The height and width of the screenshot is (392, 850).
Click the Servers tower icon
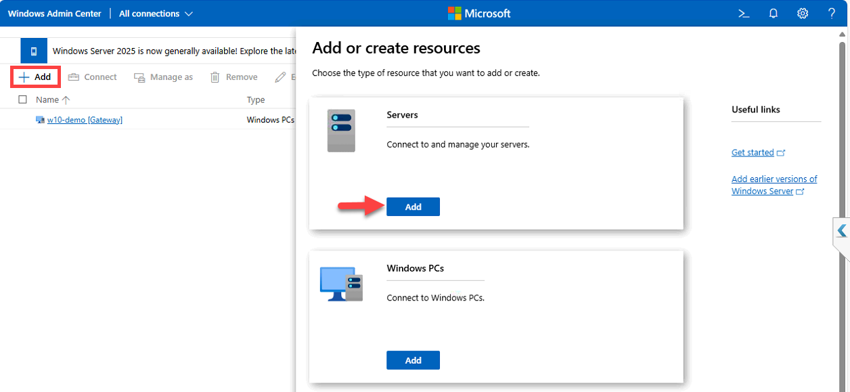(x=341, y=131)
